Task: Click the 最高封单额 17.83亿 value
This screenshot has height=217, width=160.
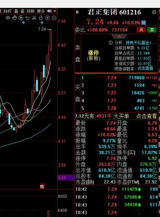Action: pyautogui.click(x=144, y=58)
